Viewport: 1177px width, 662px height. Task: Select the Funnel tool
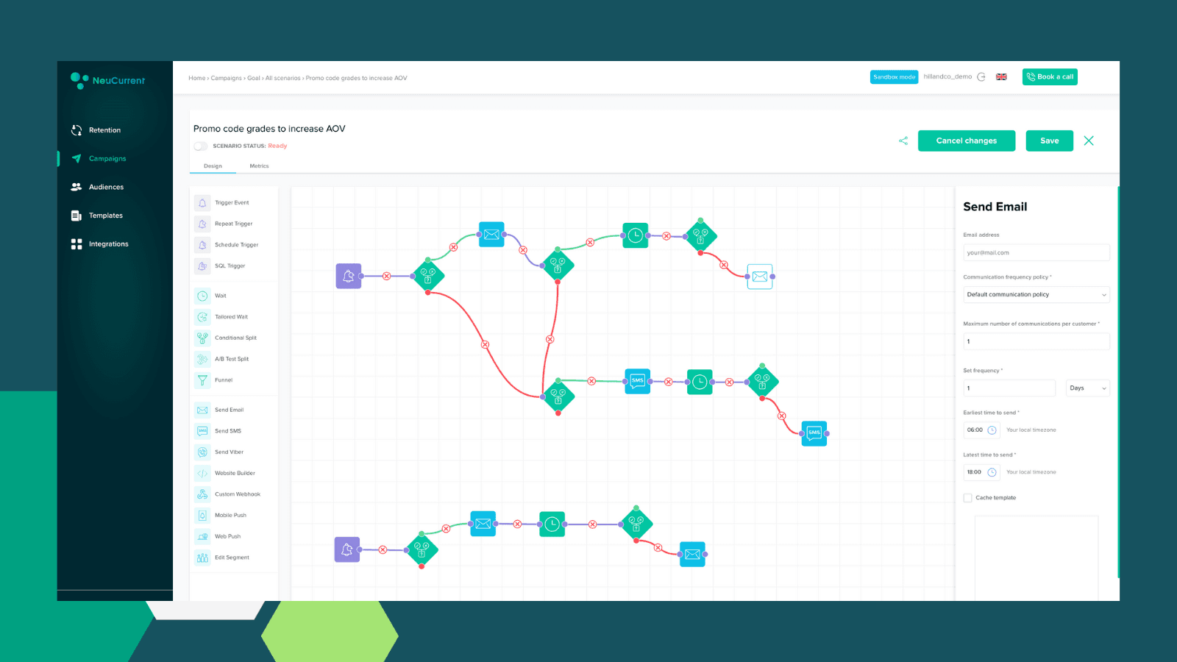[x=203, y=380]
